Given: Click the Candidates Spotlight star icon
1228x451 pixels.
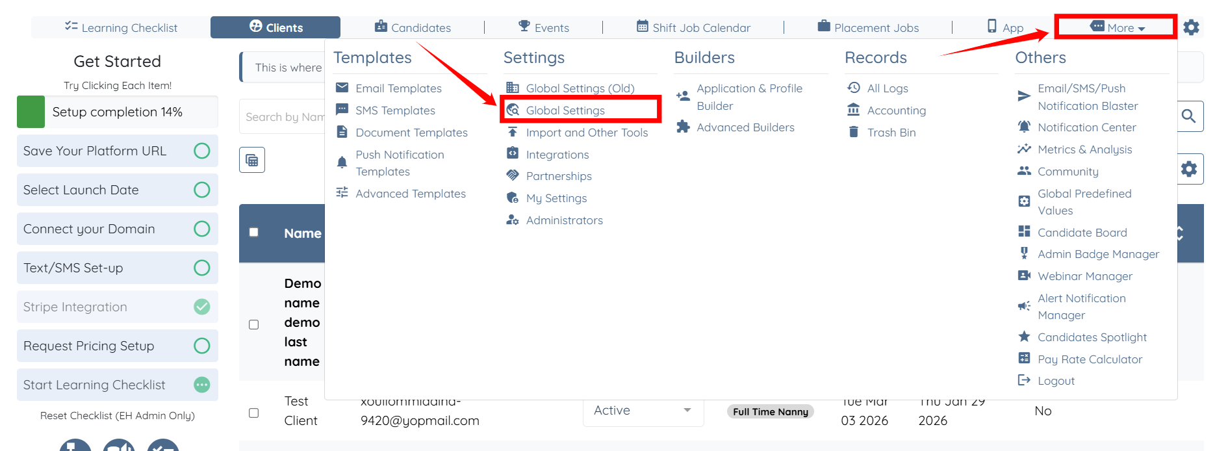Looking at the screenshot, I should tap(1024, 337).
